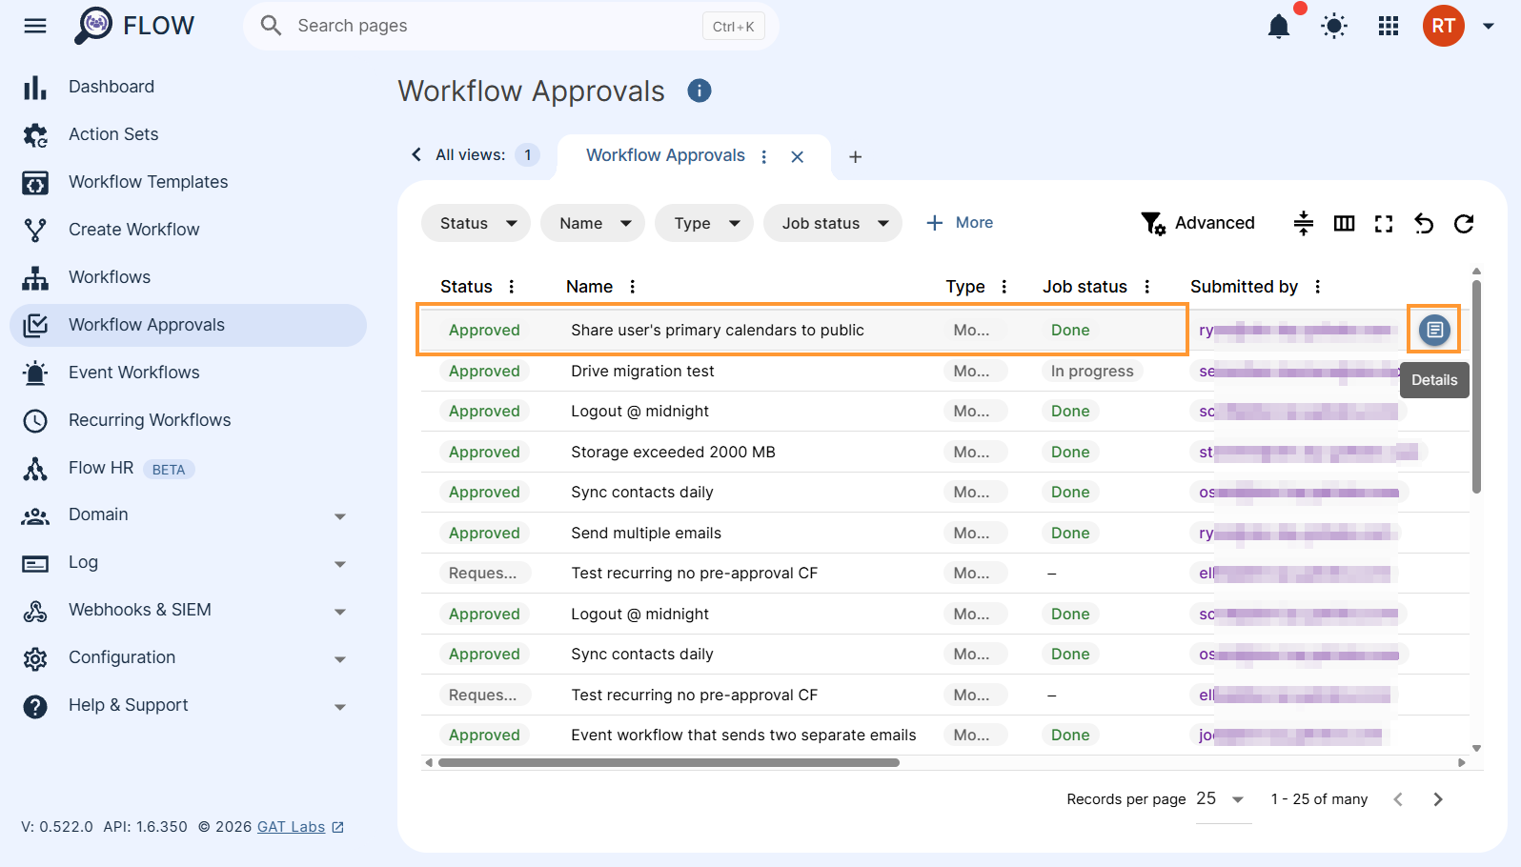The height and width of the screenshot is (867, 1521).
Task: Open the apps grid launcher
Action: click(1389, 26)
